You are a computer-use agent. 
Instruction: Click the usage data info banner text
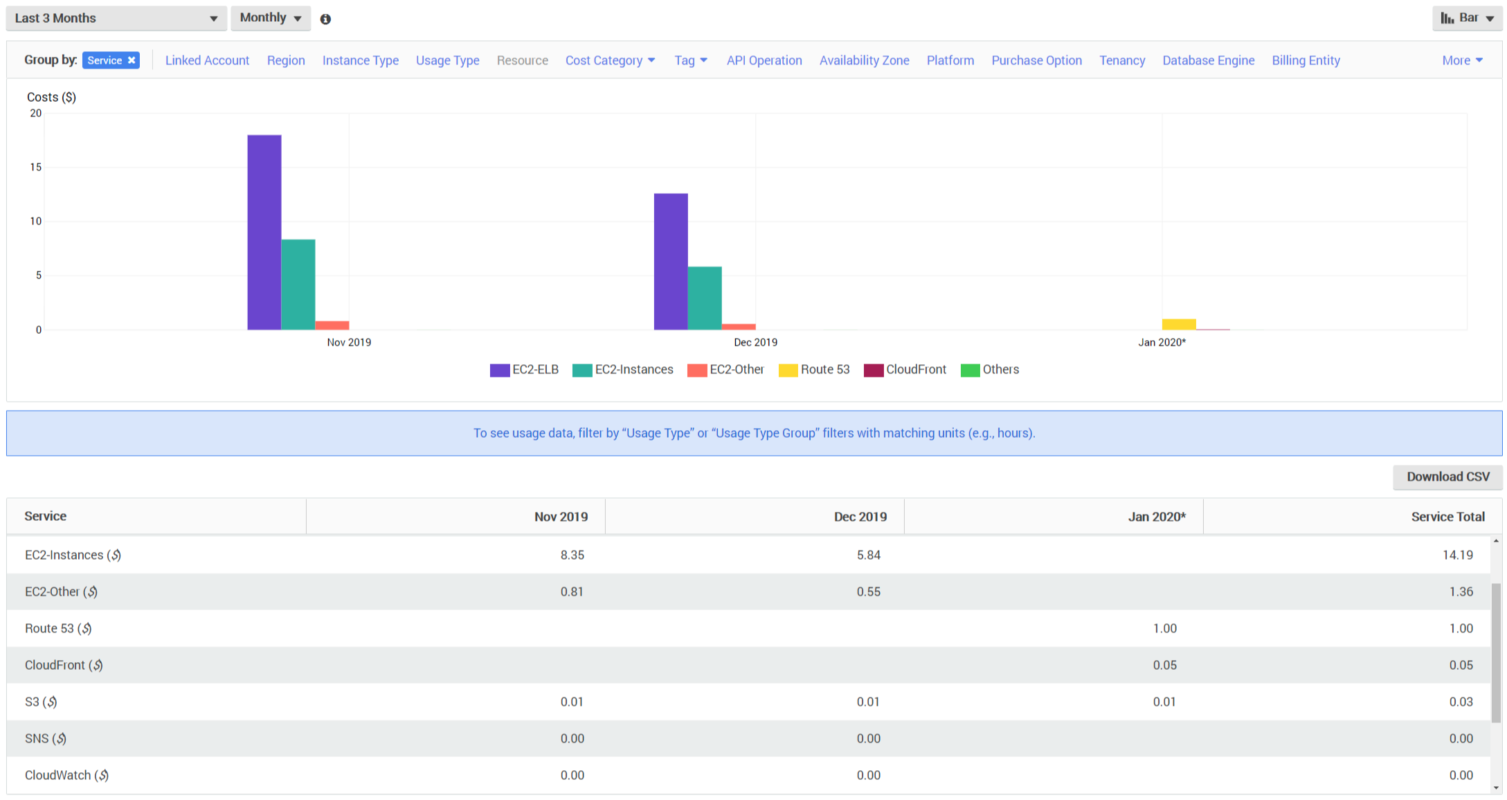[x=754, y=433]
